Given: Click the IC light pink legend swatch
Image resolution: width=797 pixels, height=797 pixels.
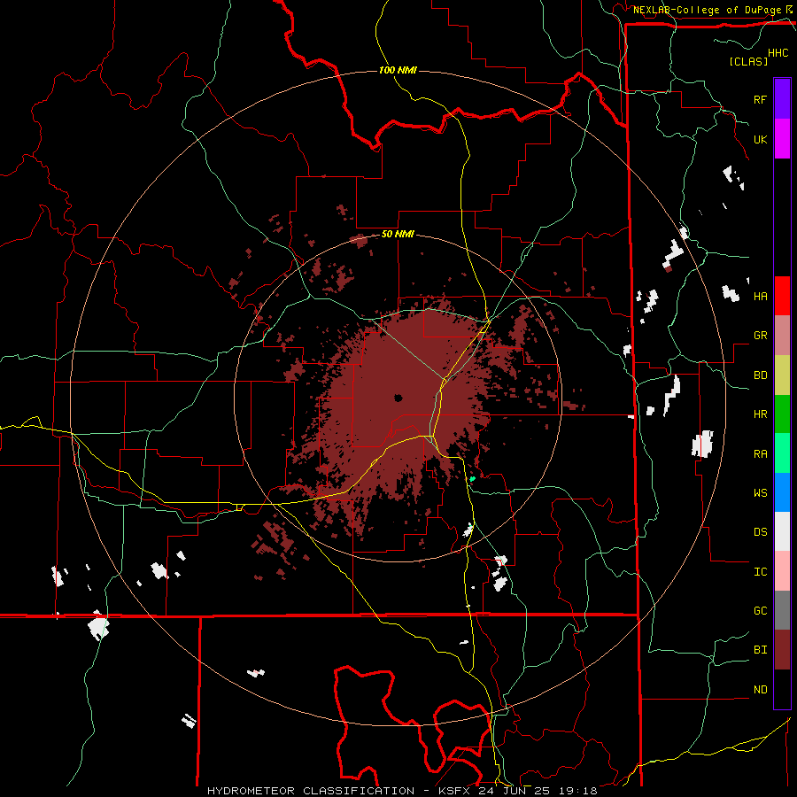Looking at the screenshot, I should point(782,571).
